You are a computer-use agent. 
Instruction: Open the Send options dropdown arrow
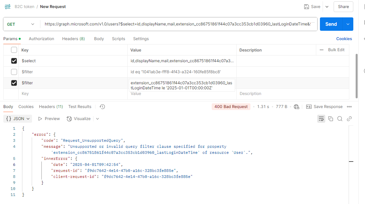tap(348, 24)
